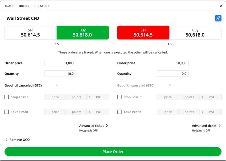Switch to the TRADE tab
226x161 pixels.
pyautogui.click(x=9, y=6)
